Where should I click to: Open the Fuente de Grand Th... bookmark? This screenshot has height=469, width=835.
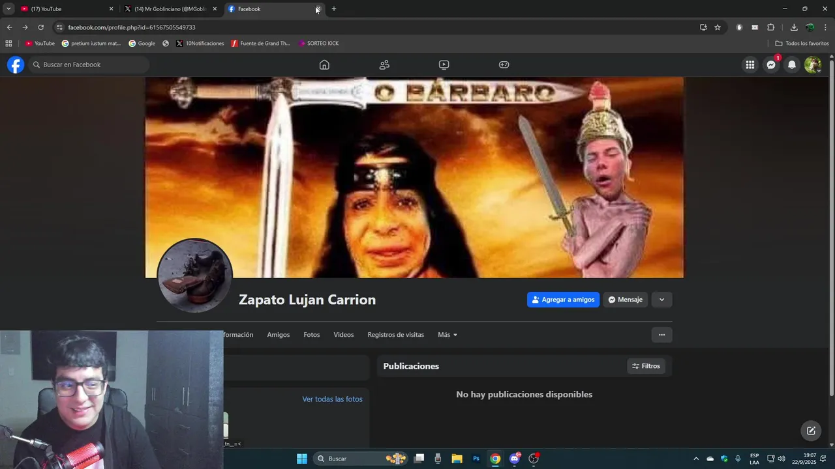click(260, 44)
